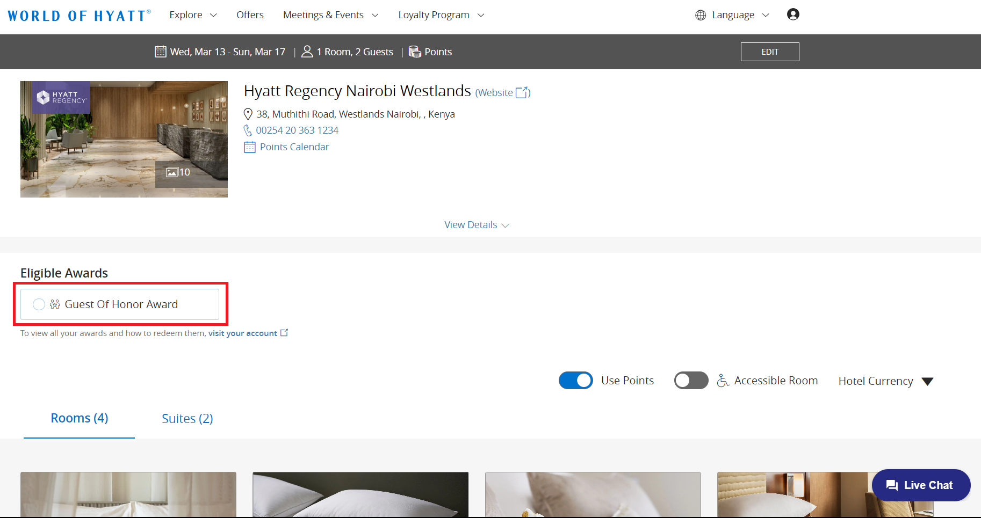Click the Guest Of Honor Award people icon
The image size is (981, 518).
pos(55,304)
